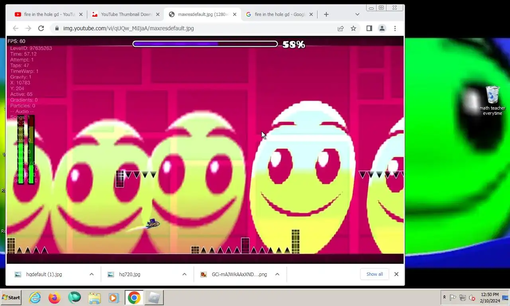Select Chrome in the taskbar
510x306 pixels.
134,298
